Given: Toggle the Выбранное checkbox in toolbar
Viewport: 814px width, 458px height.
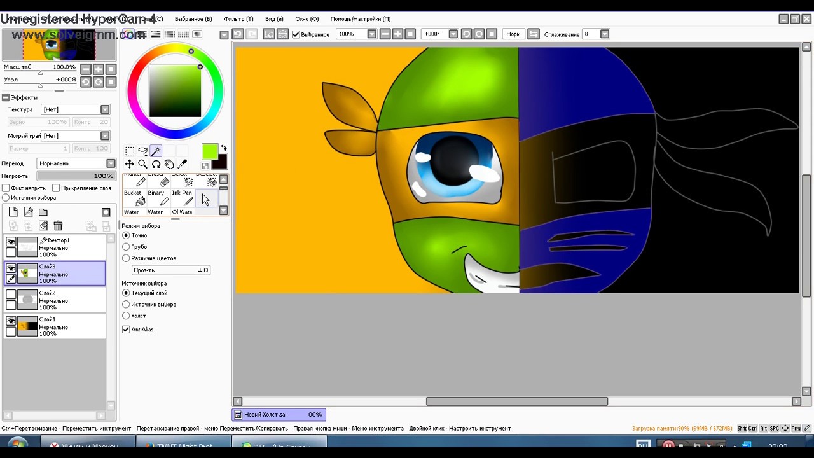Looking at the screenshot, I should click(296, 34).
